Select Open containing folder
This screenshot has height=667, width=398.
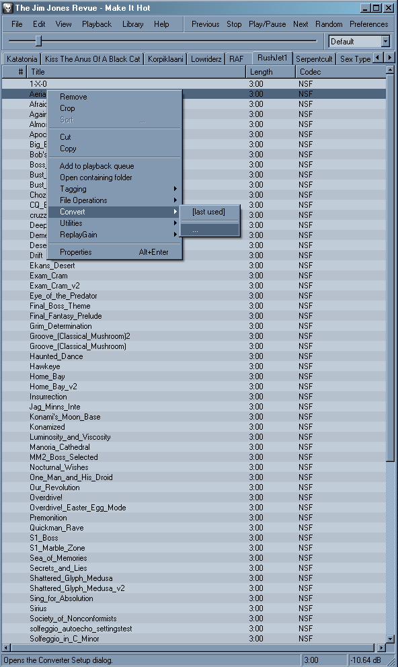pos(115,178)
